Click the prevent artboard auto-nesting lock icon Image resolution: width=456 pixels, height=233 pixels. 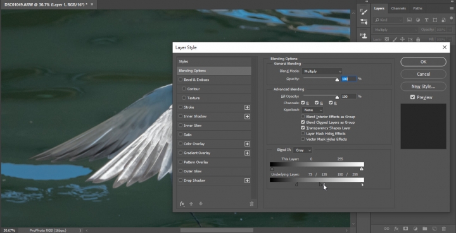(410, 39)
